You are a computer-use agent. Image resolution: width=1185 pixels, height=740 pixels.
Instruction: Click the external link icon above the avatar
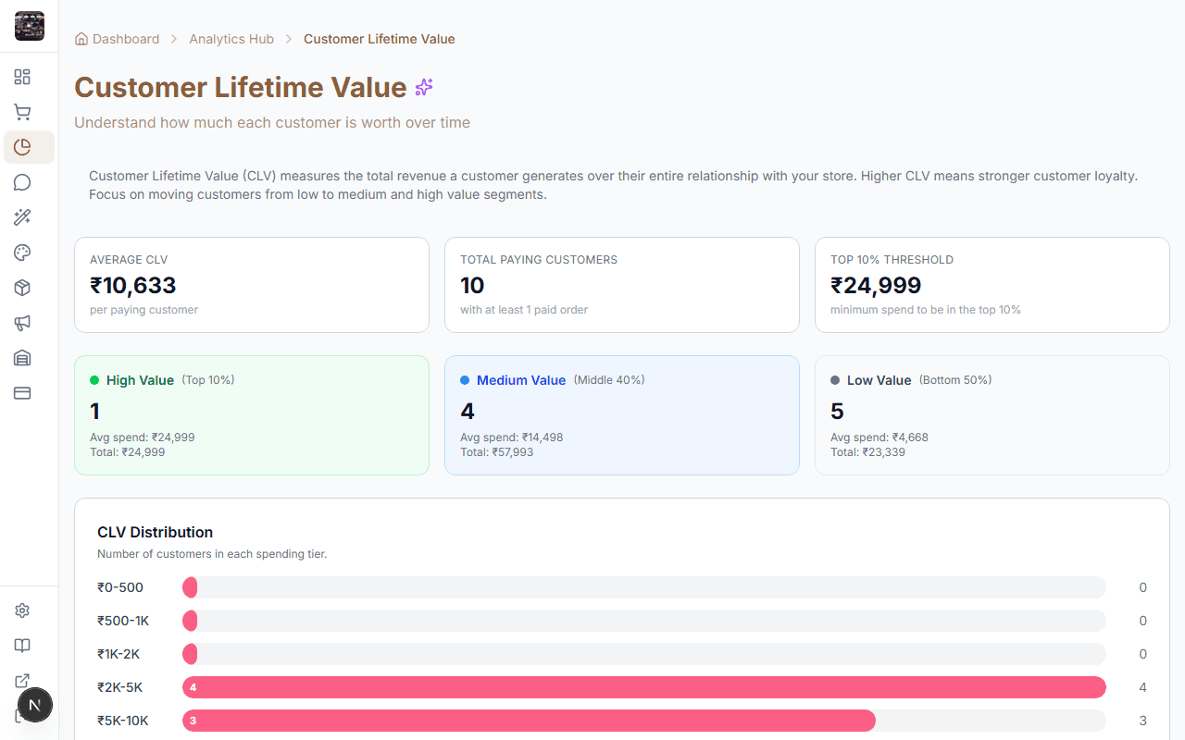tap(22, 680)
